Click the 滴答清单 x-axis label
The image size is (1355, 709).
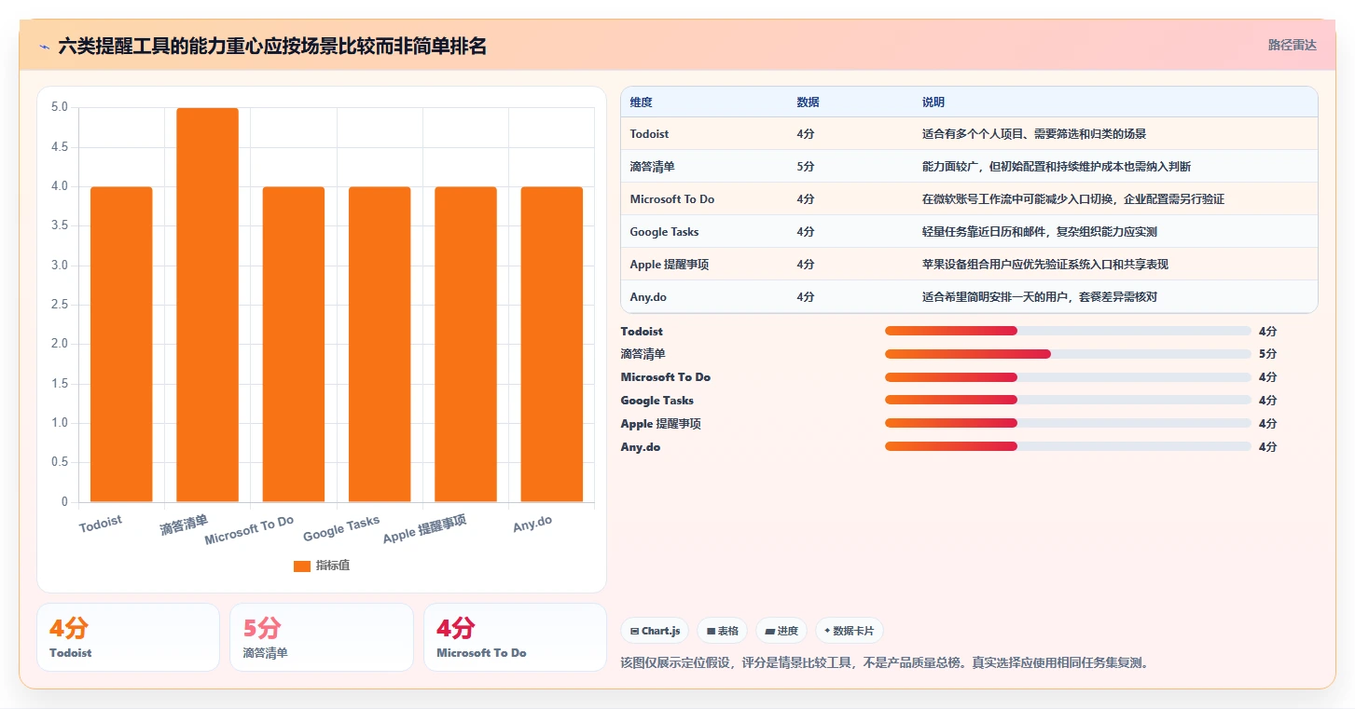(184, 525)
